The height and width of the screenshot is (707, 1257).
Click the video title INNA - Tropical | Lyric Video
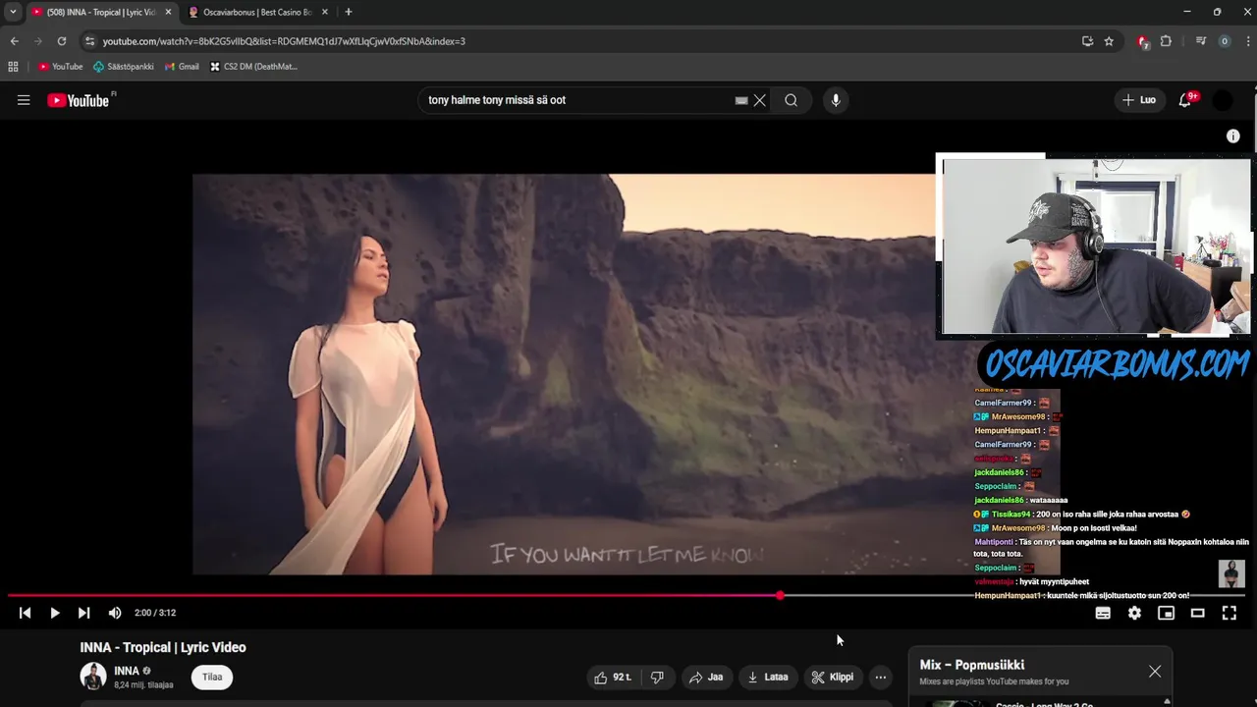point(163,647)
